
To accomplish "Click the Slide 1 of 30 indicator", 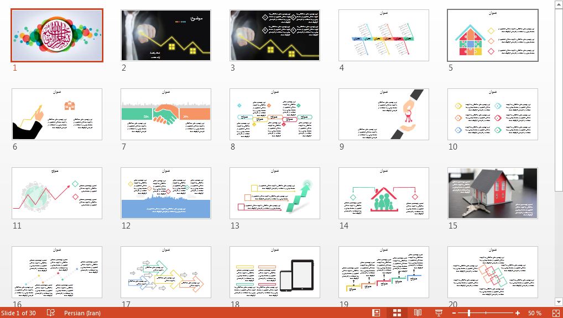I will tap(18, 313).
